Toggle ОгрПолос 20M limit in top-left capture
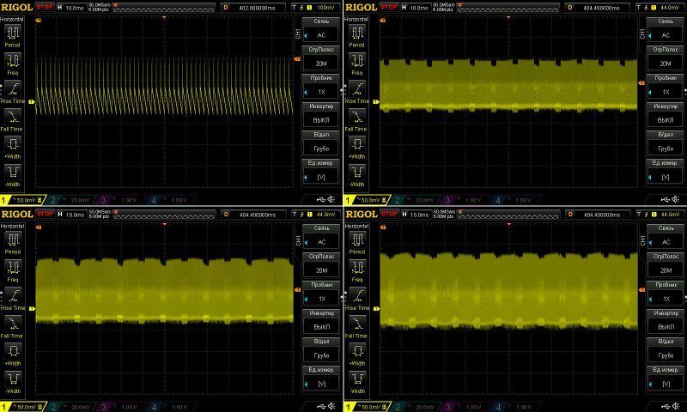 (320, 58)
